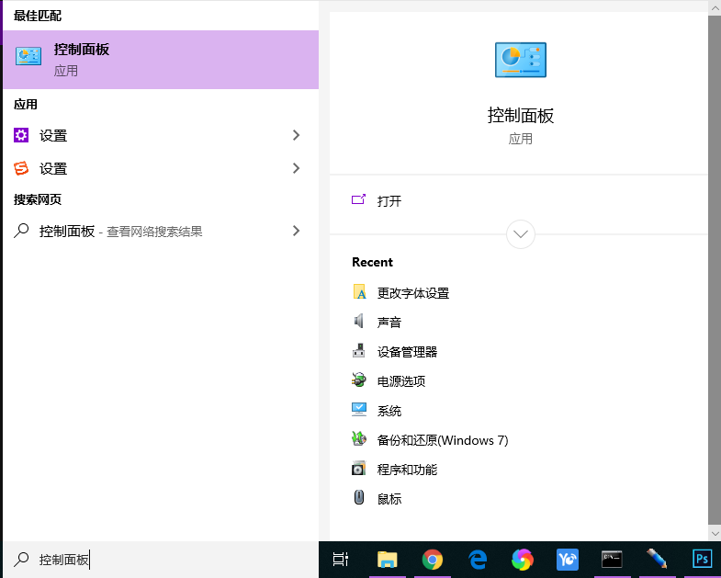Expand the 控制面板 web search result arrow
Screen dimensions: 721x578
296,231
